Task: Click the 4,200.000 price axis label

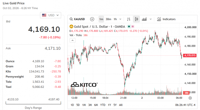Action: (x=191, y=27)
